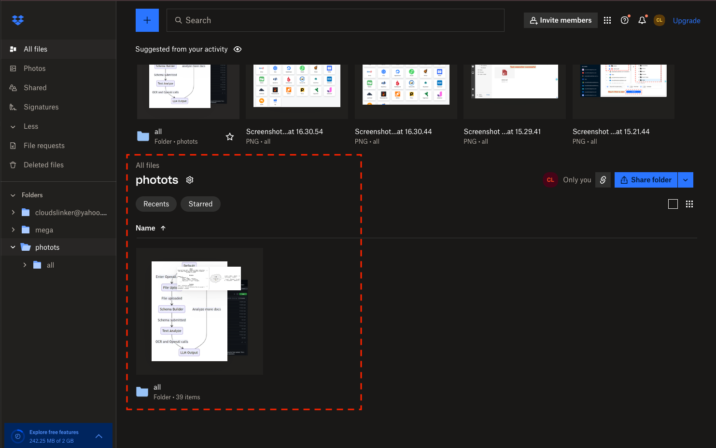Open Shared in sidebar
The height and width of the screenshot is (448, 716).
pyautogui.click(x=58, y=88)
